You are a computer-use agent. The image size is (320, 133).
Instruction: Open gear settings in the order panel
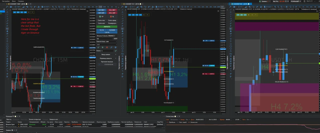tap(115, 47)
